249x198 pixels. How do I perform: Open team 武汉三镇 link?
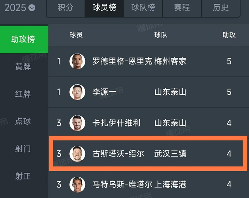pyautogui.click(x=170, y=154)
